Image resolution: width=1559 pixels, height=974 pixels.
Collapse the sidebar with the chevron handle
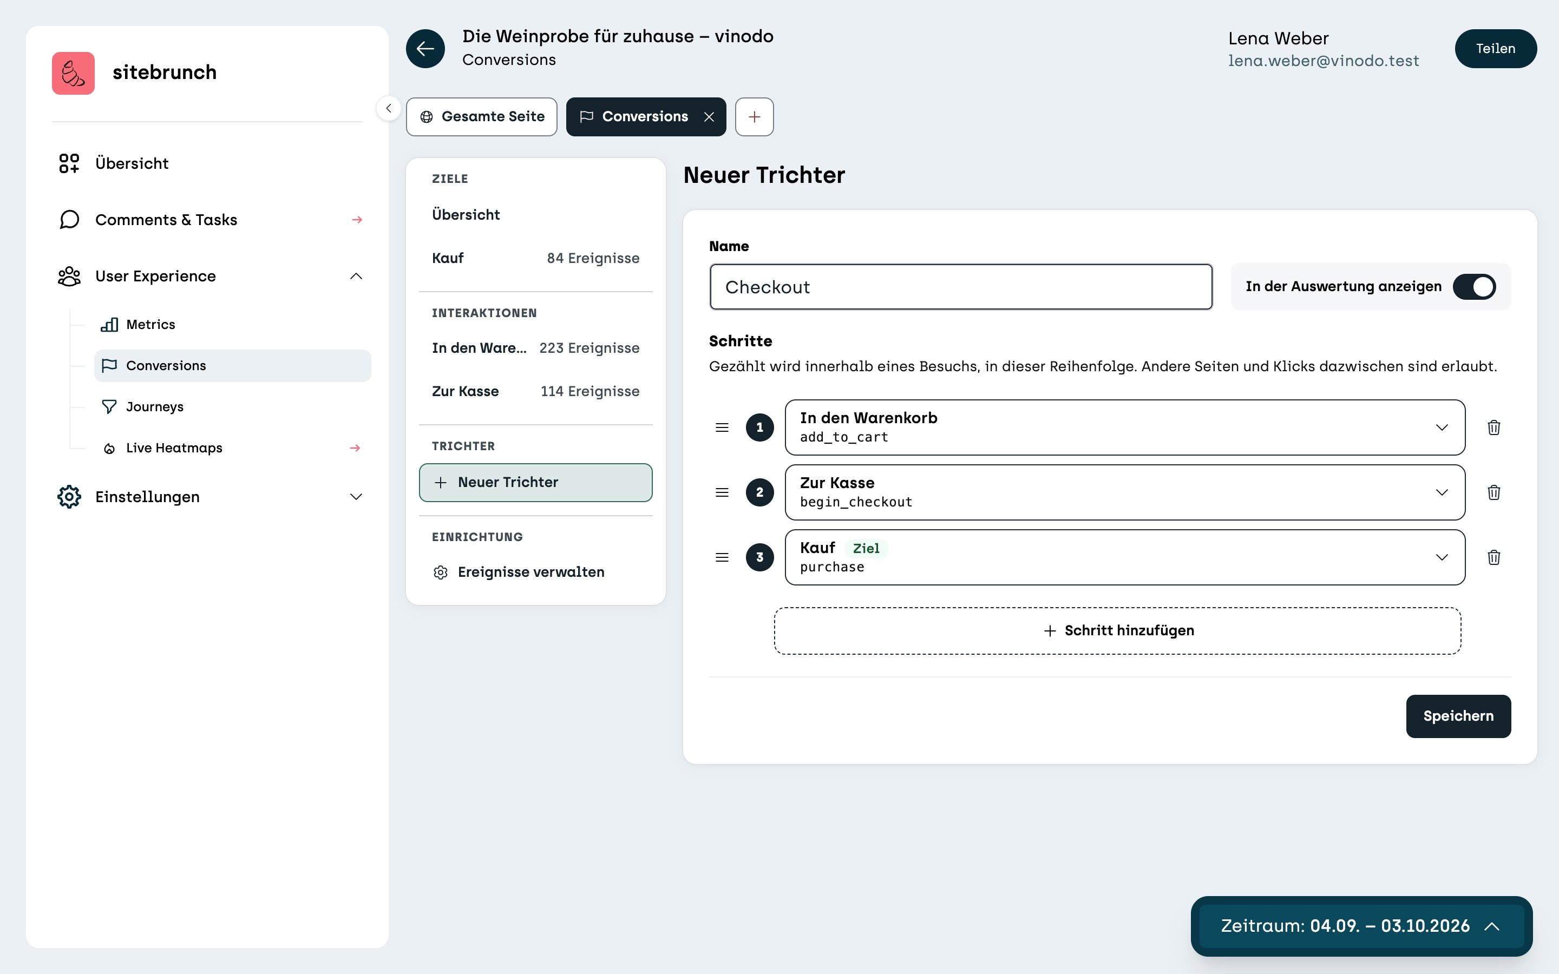(x=389, y=108)
